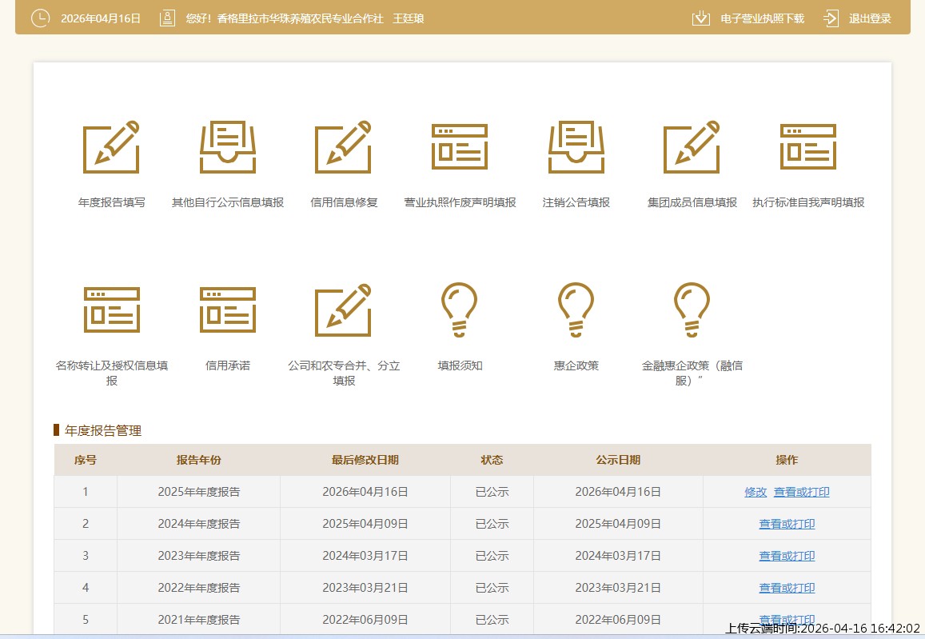Open the 年度报告填写 icon
The image size is (925, 639).
(x=112, y=148)
